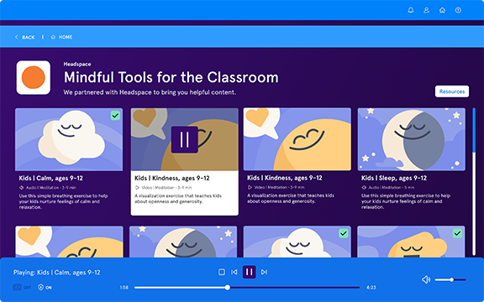Click the 'Mindful Tools for the Classroom' heading

click(x=171, y=77)
